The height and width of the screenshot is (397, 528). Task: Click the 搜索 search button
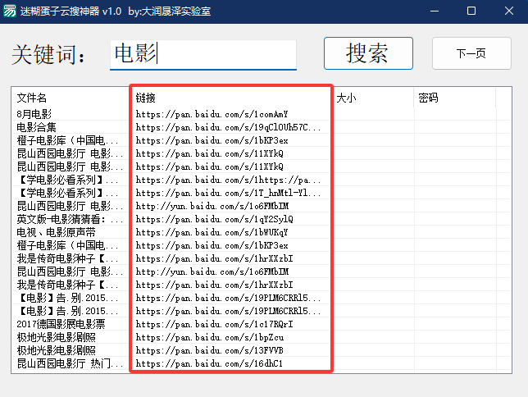[368, 53]
